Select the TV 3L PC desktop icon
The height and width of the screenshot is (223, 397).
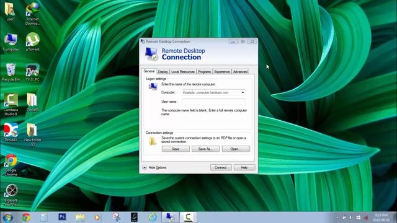[x=32, y=72]
